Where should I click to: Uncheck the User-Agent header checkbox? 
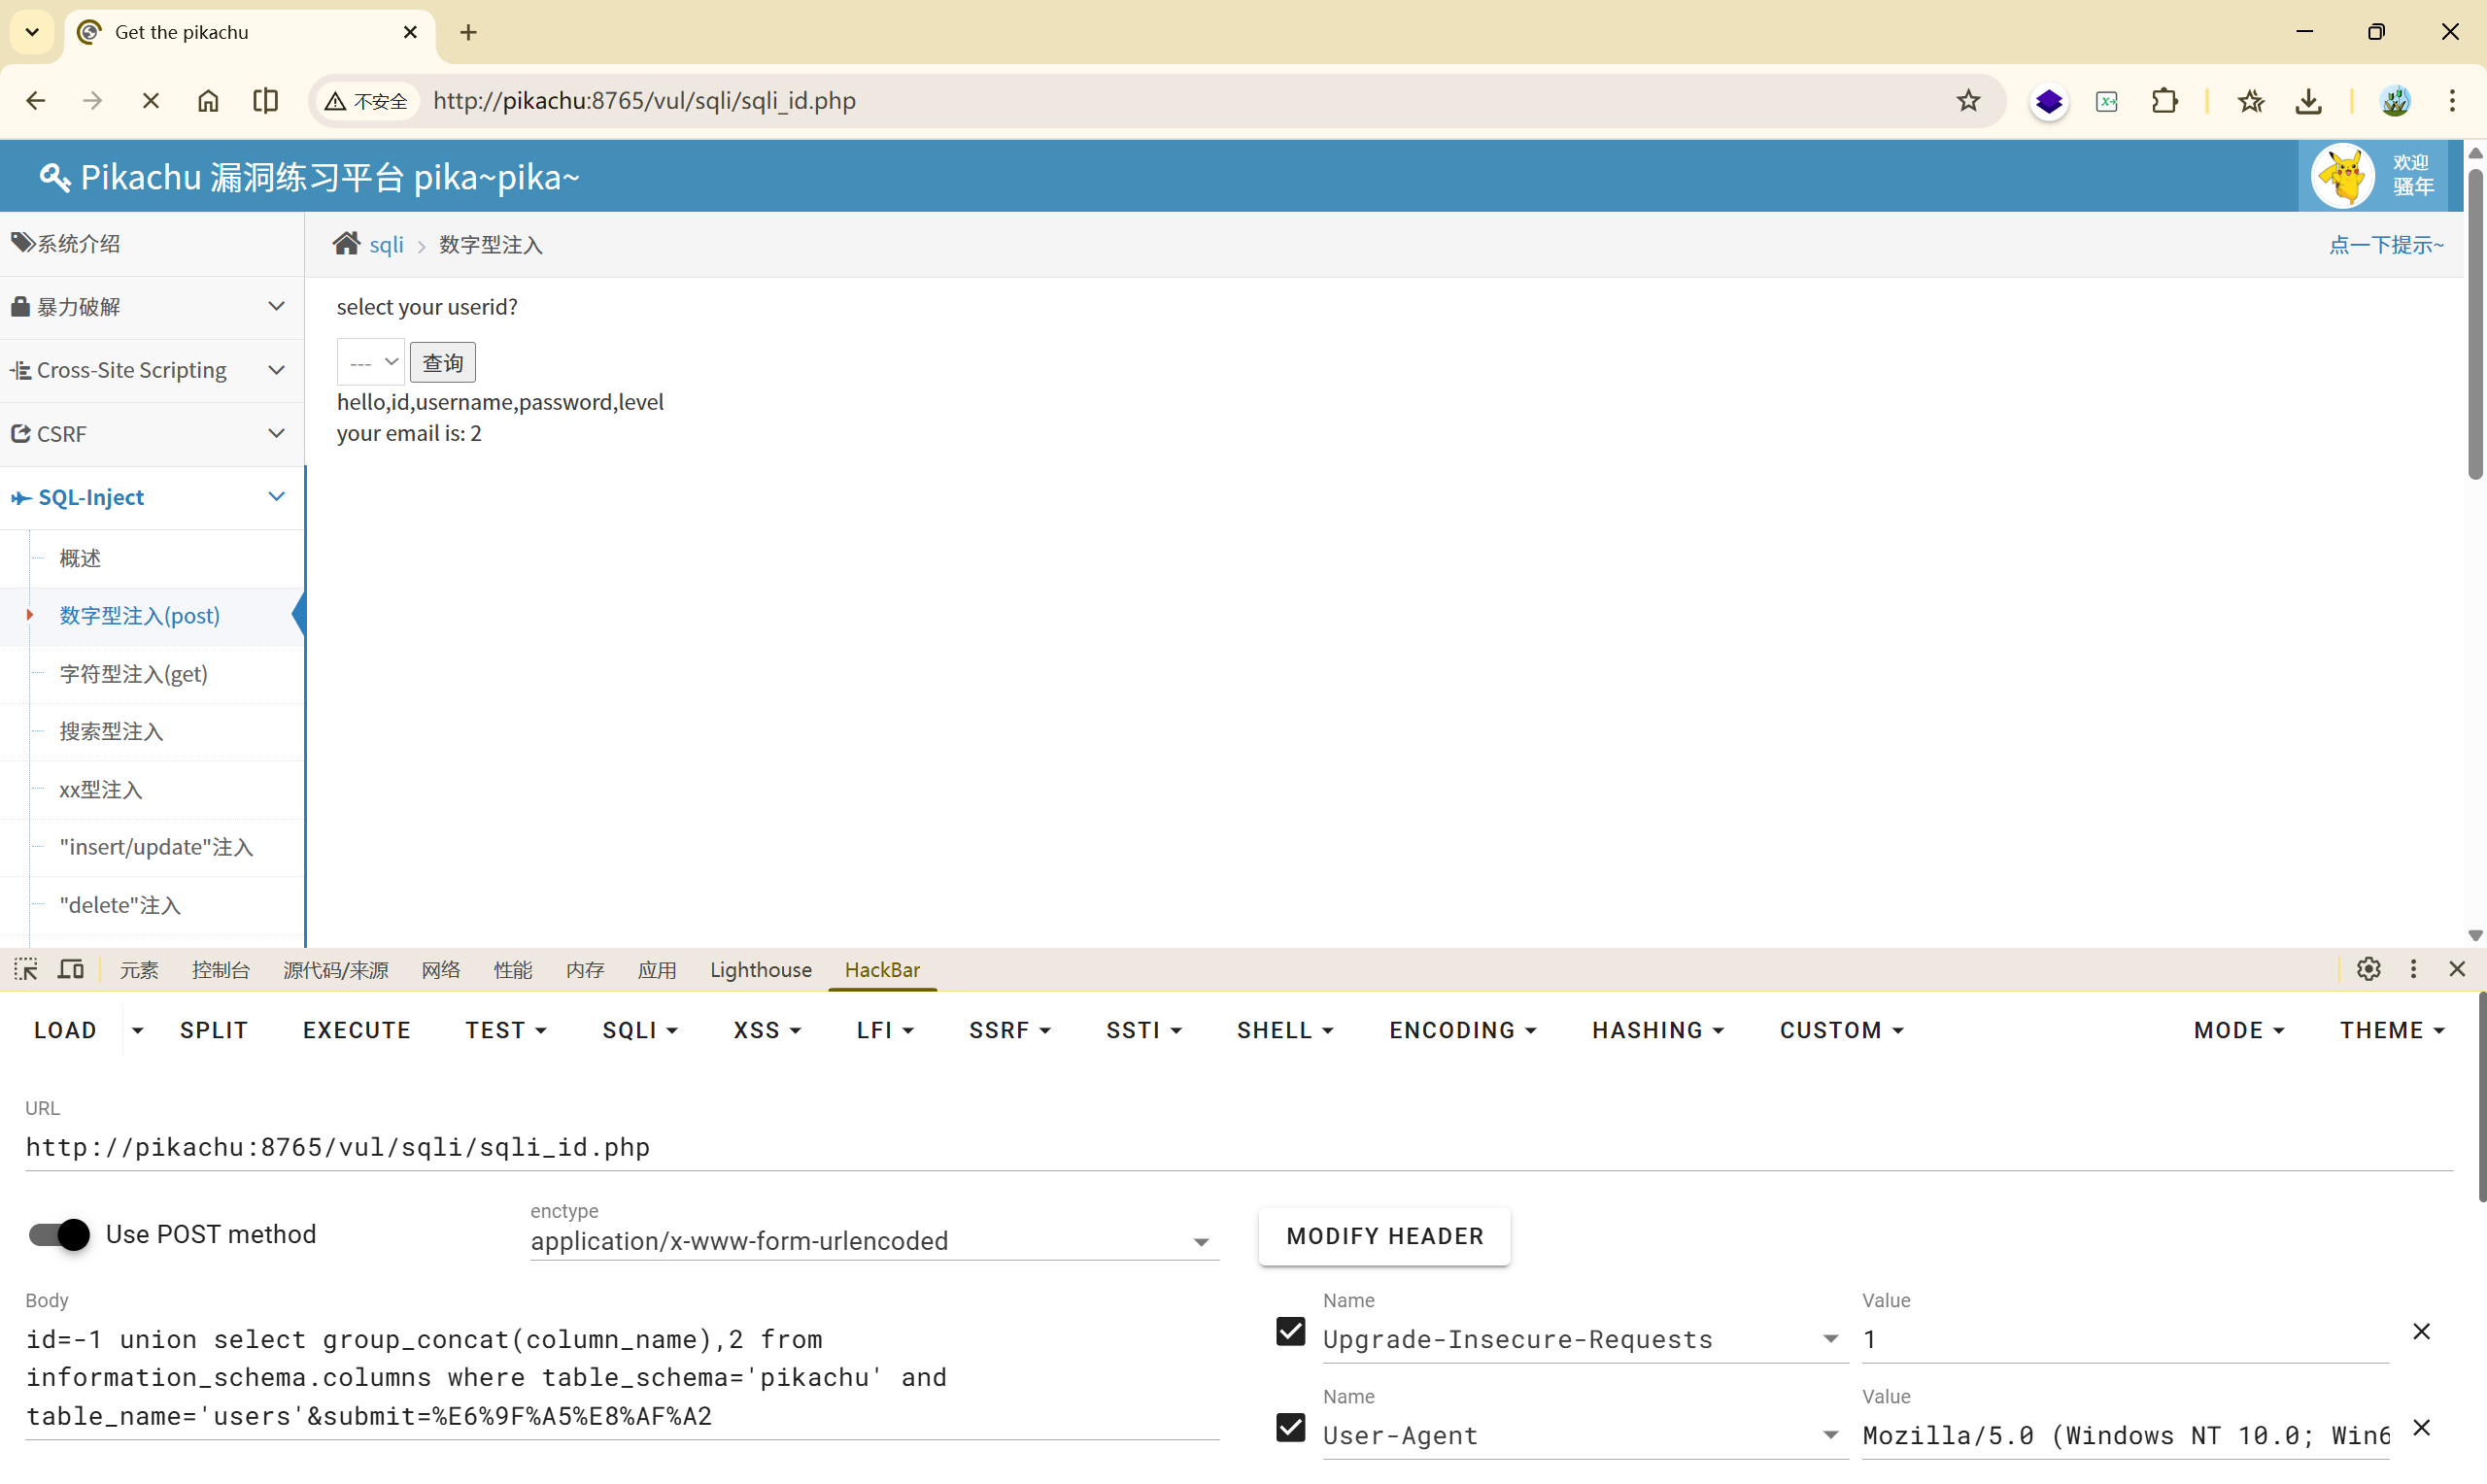[1290, 1428]
